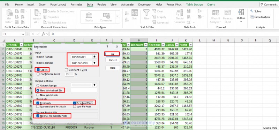Open What-If Analysis menu
Screen dimensions: 279x130
pos(216,17)
